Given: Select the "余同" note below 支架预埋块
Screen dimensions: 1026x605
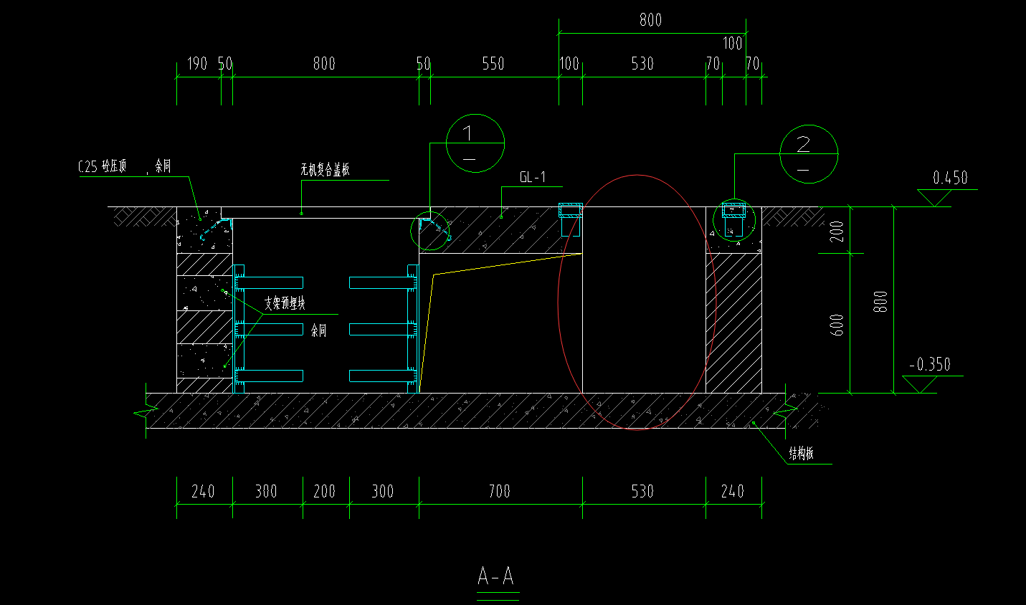Looking at the screenshot, I should click(x=318, y=330).
